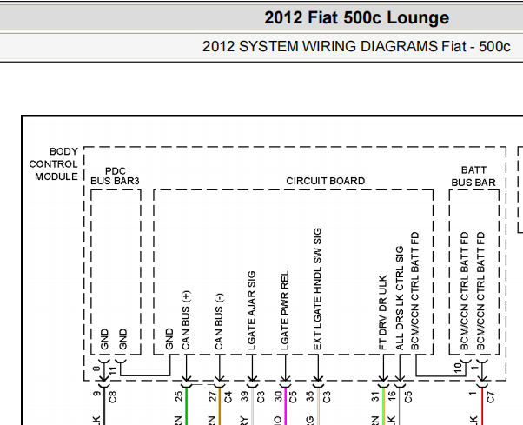
Task: Click pin number 39 near C3
Action: click(245, 396)
